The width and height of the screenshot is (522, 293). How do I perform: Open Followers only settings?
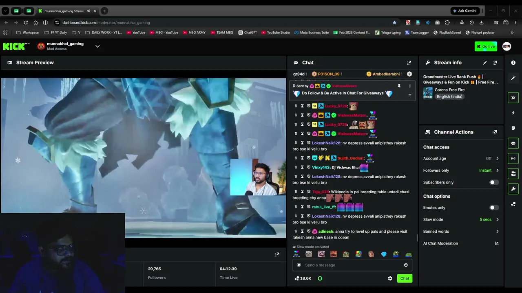[461, 171]
